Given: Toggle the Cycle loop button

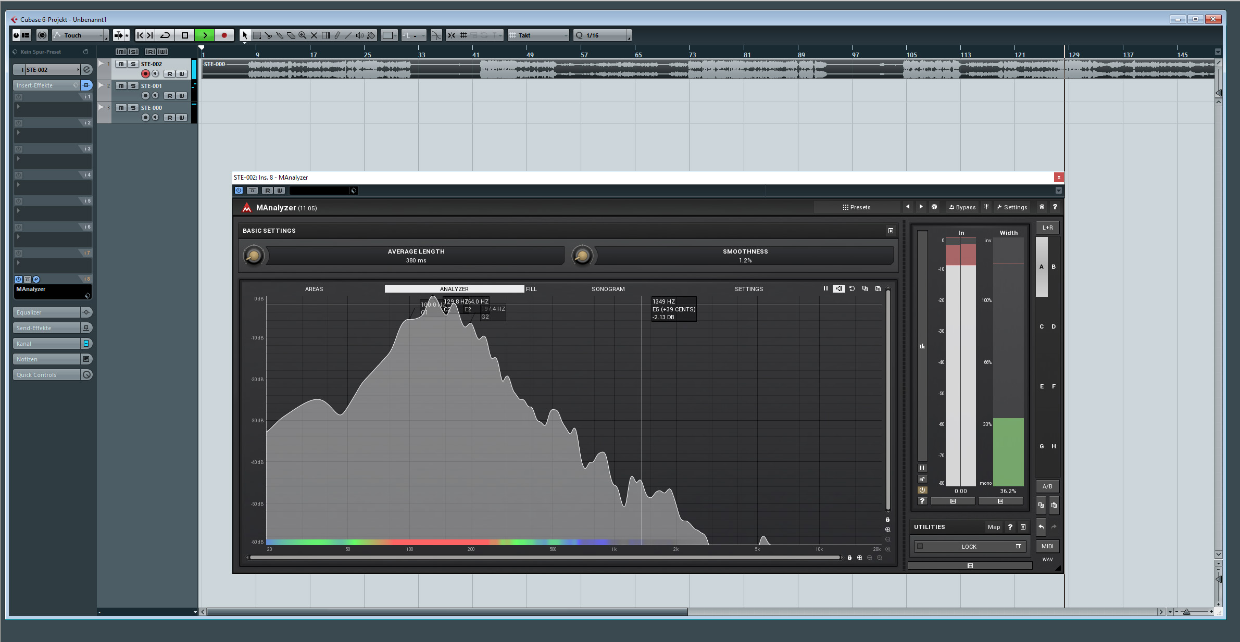Looking at the screenshot, I should [x=165, y=35].
